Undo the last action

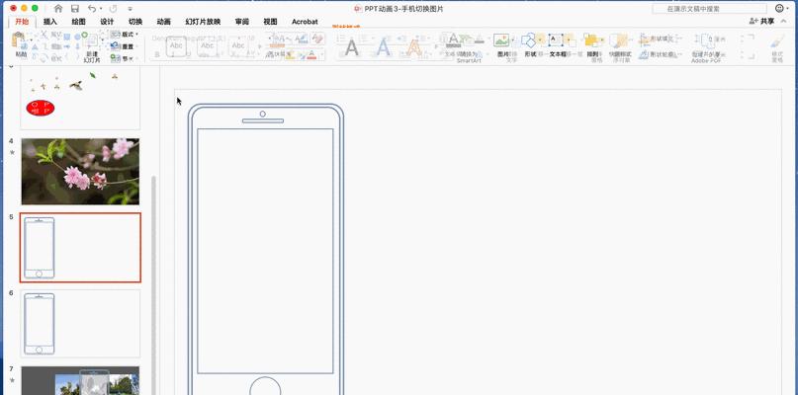(x=92, y=8)
